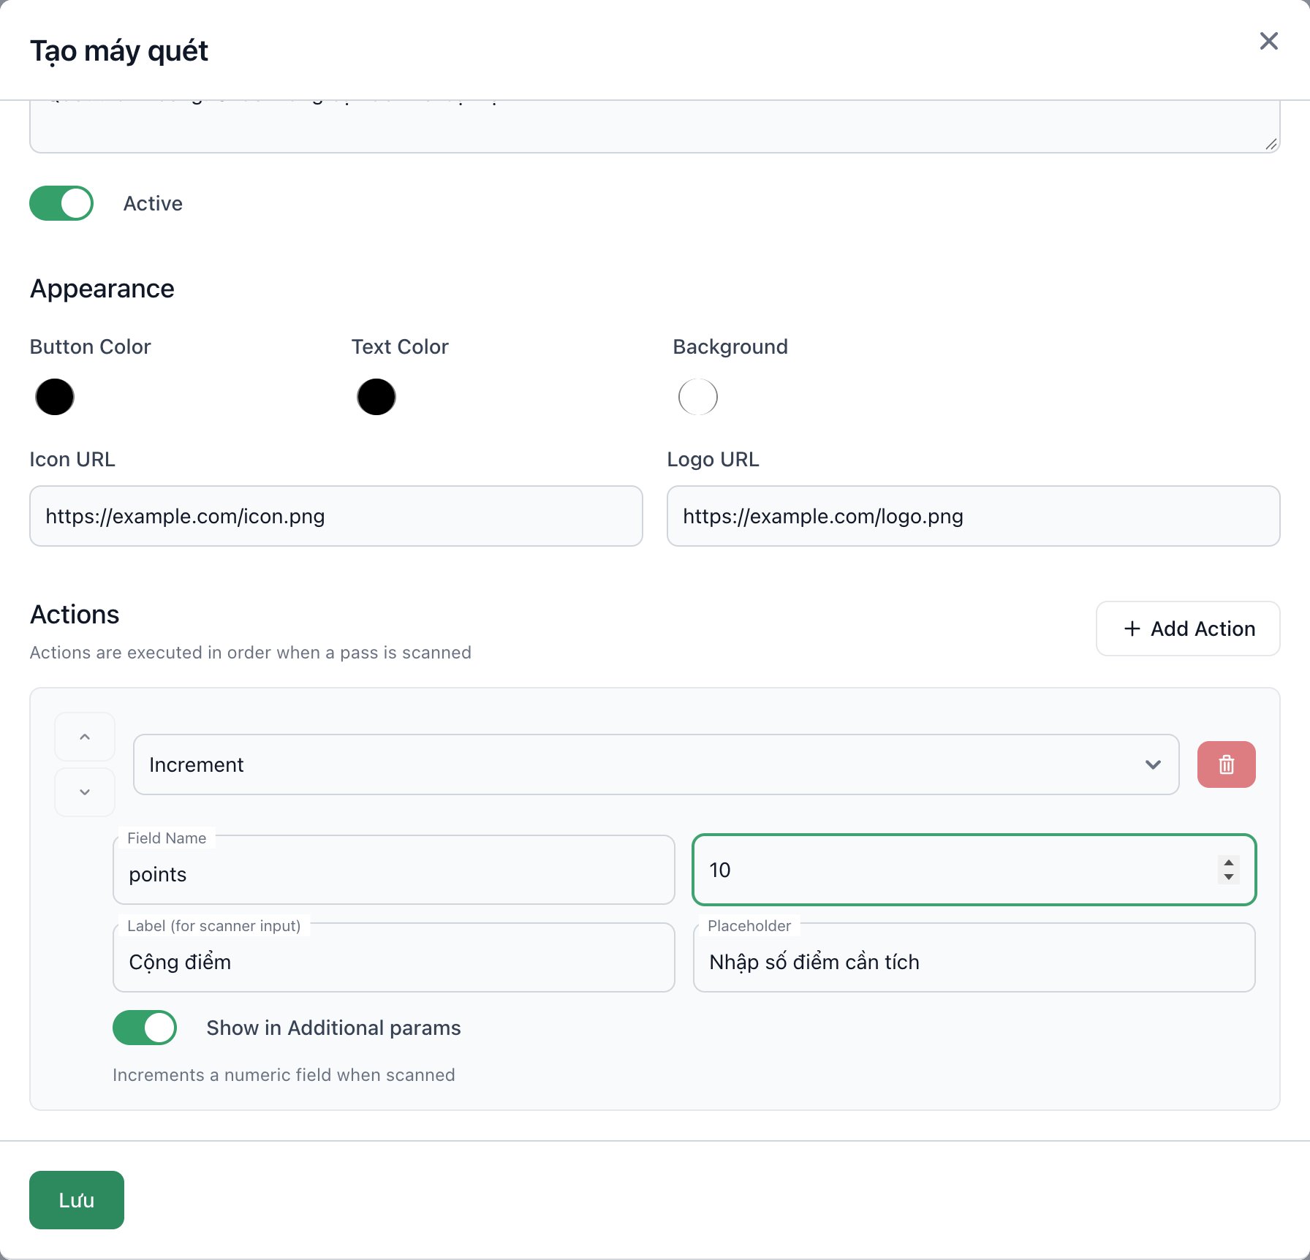Disable Show in Additional params switch
This screenshot has height=1260, width=1310.
pos(145,1028)
